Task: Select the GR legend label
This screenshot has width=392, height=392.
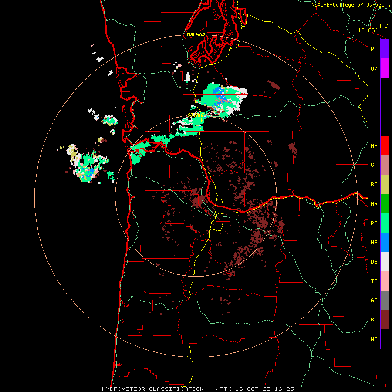Action: pyautogui.click(x=374, y=165)
